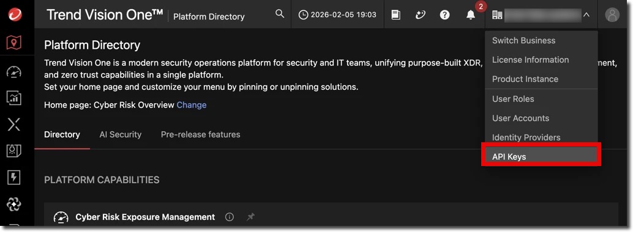Click the Cyber Risk Exposure Management gauge icon
This screenshot has width=633, height=232.
61,217
